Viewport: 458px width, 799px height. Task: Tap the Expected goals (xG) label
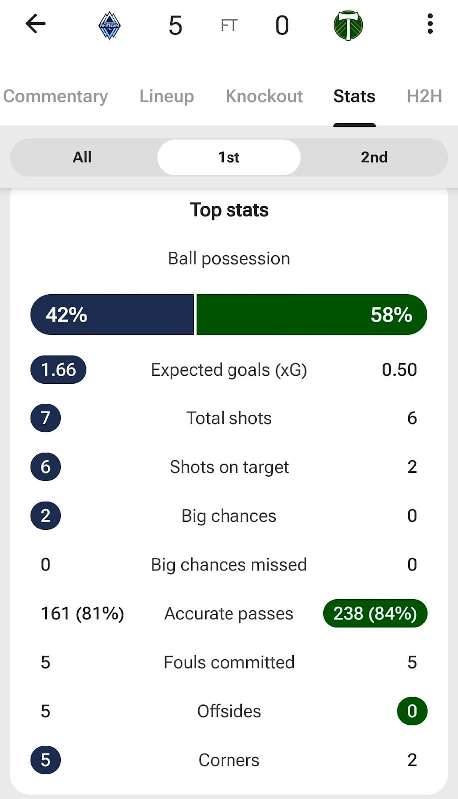229,370
